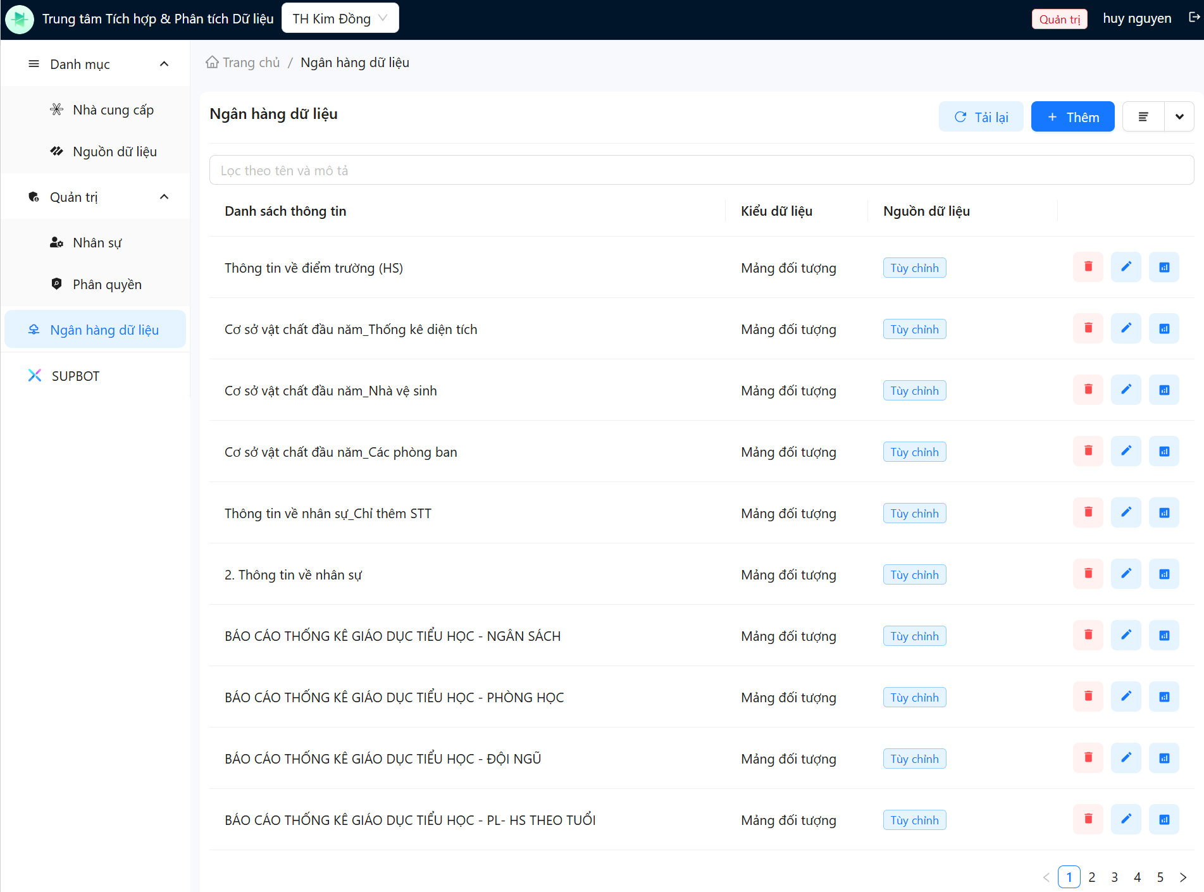This screenshot has width=1204, height=892.
Task: Click the Thêm button
Action: [1072, 117]
